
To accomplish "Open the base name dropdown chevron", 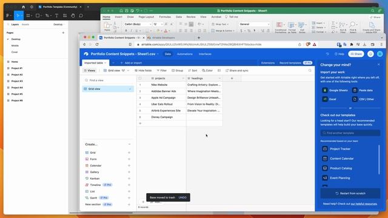I will click(x=158, y=54).
